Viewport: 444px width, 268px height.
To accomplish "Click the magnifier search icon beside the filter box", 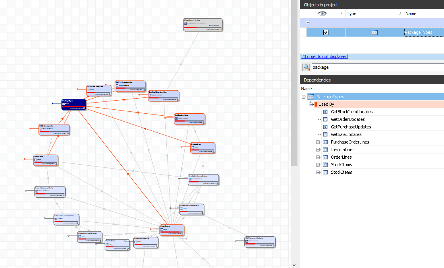I will pyautogui.click(x=305, y=67).
